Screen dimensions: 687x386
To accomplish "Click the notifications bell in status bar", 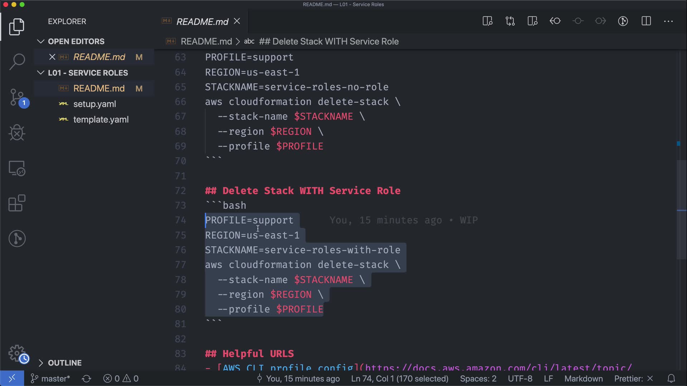I will [x=671, y=378].
